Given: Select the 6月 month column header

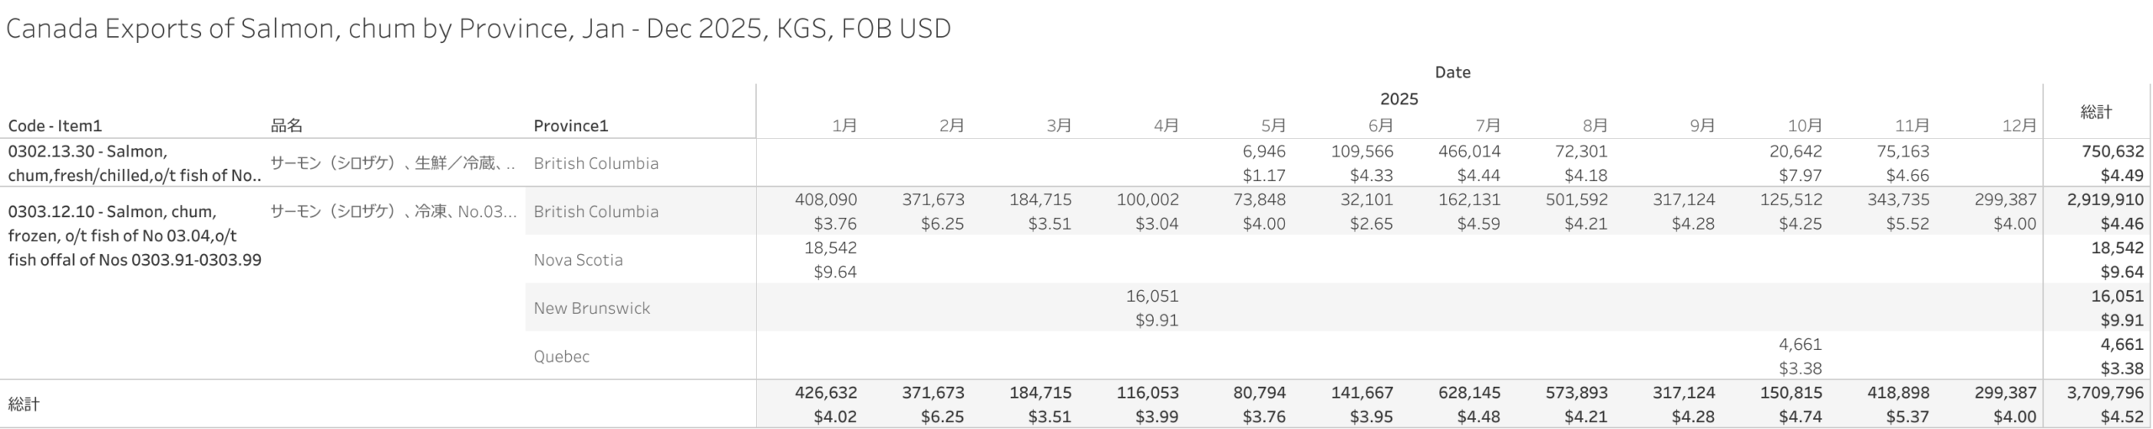Looking at the screenshot, I should (1380, 126).
